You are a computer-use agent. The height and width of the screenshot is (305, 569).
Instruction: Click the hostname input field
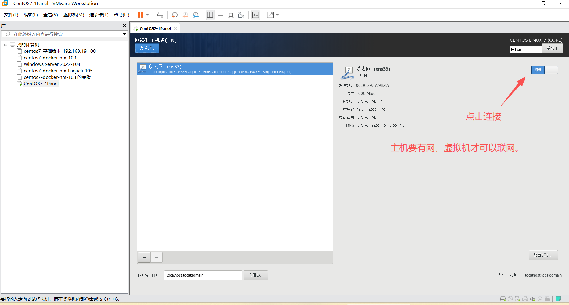[203, 275]
